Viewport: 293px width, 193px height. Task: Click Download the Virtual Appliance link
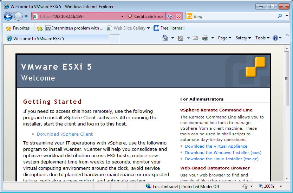216,146
